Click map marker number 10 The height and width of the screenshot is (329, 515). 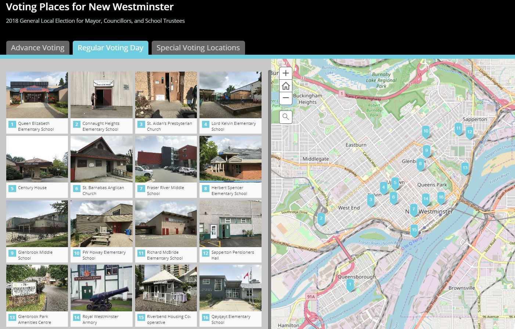pyautogui.click(x=425, y=131)
